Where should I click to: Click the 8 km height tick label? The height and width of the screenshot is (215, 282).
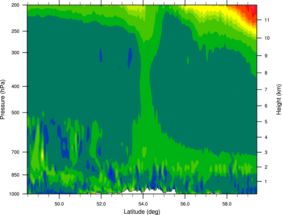point(266,73)
